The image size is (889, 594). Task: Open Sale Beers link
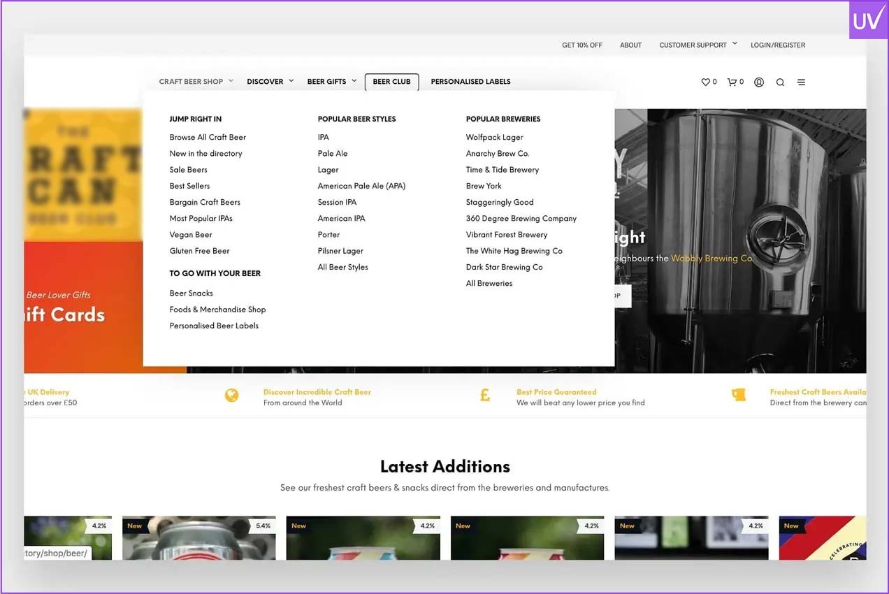pyautogui.click(x=188, y=170)
